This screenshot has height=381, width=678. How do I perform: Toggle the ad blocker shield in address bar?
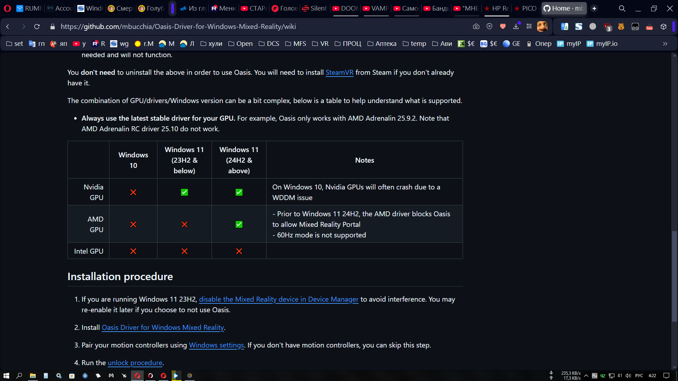(489, 26)
